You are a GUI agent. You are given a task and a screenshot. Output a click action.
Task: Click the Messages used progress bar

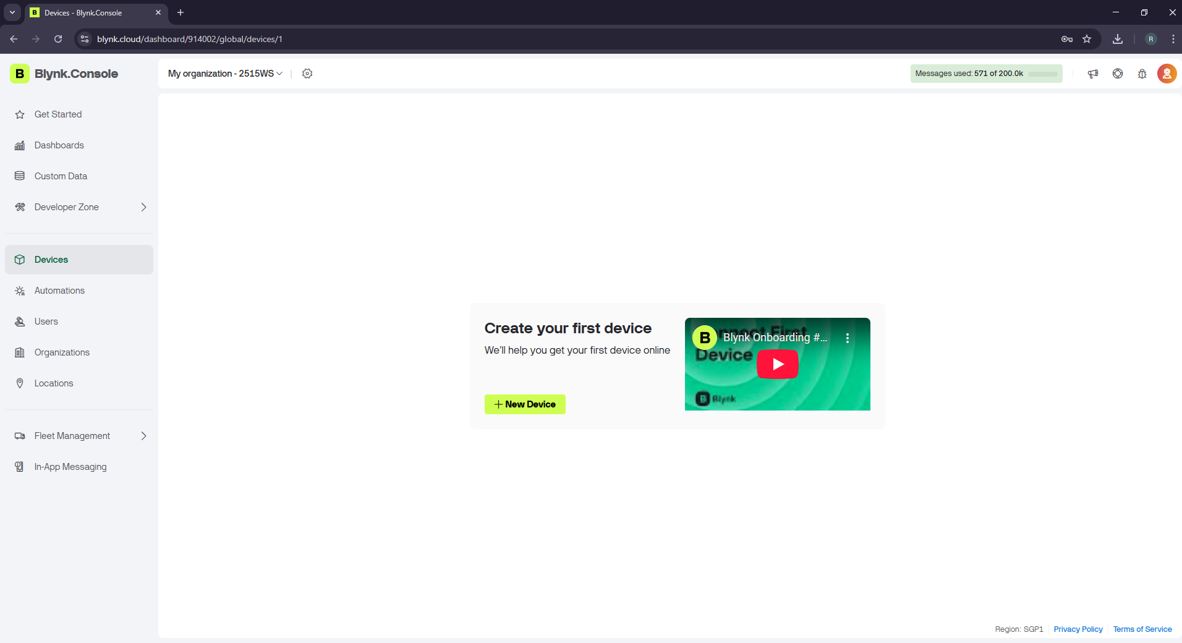[x=1043, y=74]
